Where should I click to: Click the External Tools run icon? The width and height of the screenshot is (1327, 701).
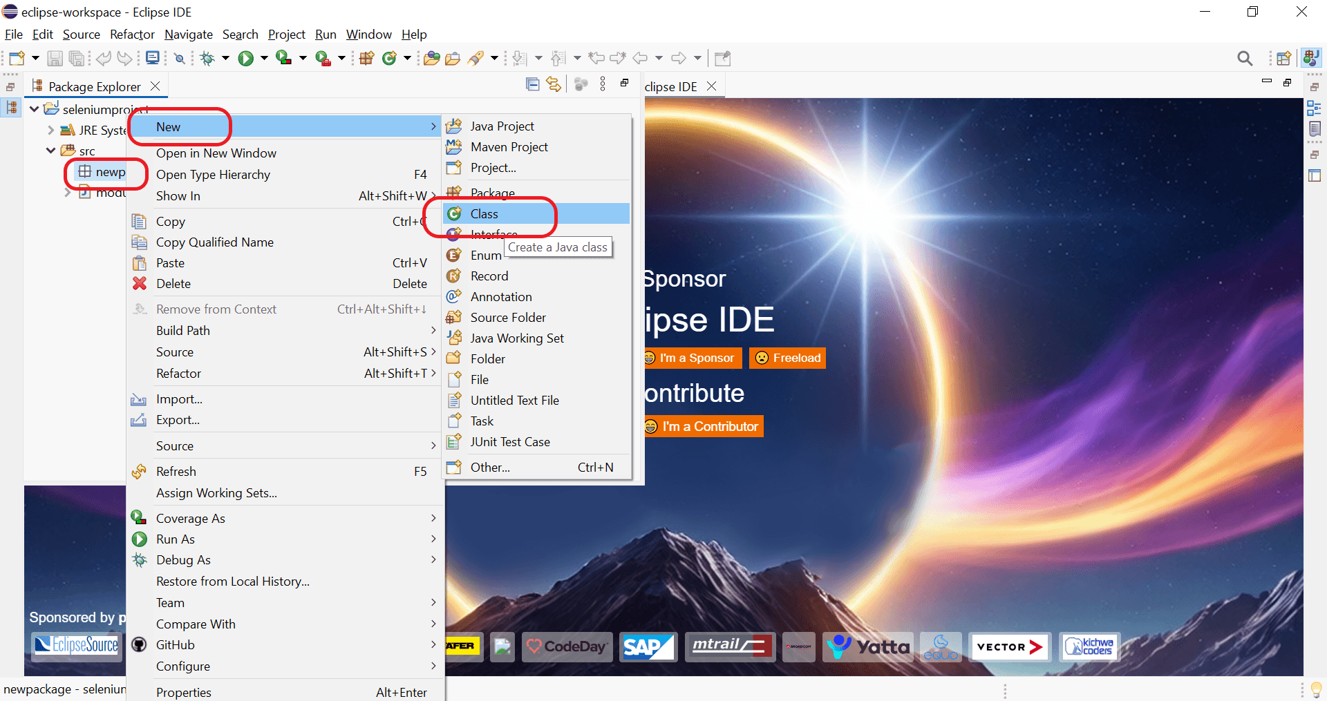323,59
